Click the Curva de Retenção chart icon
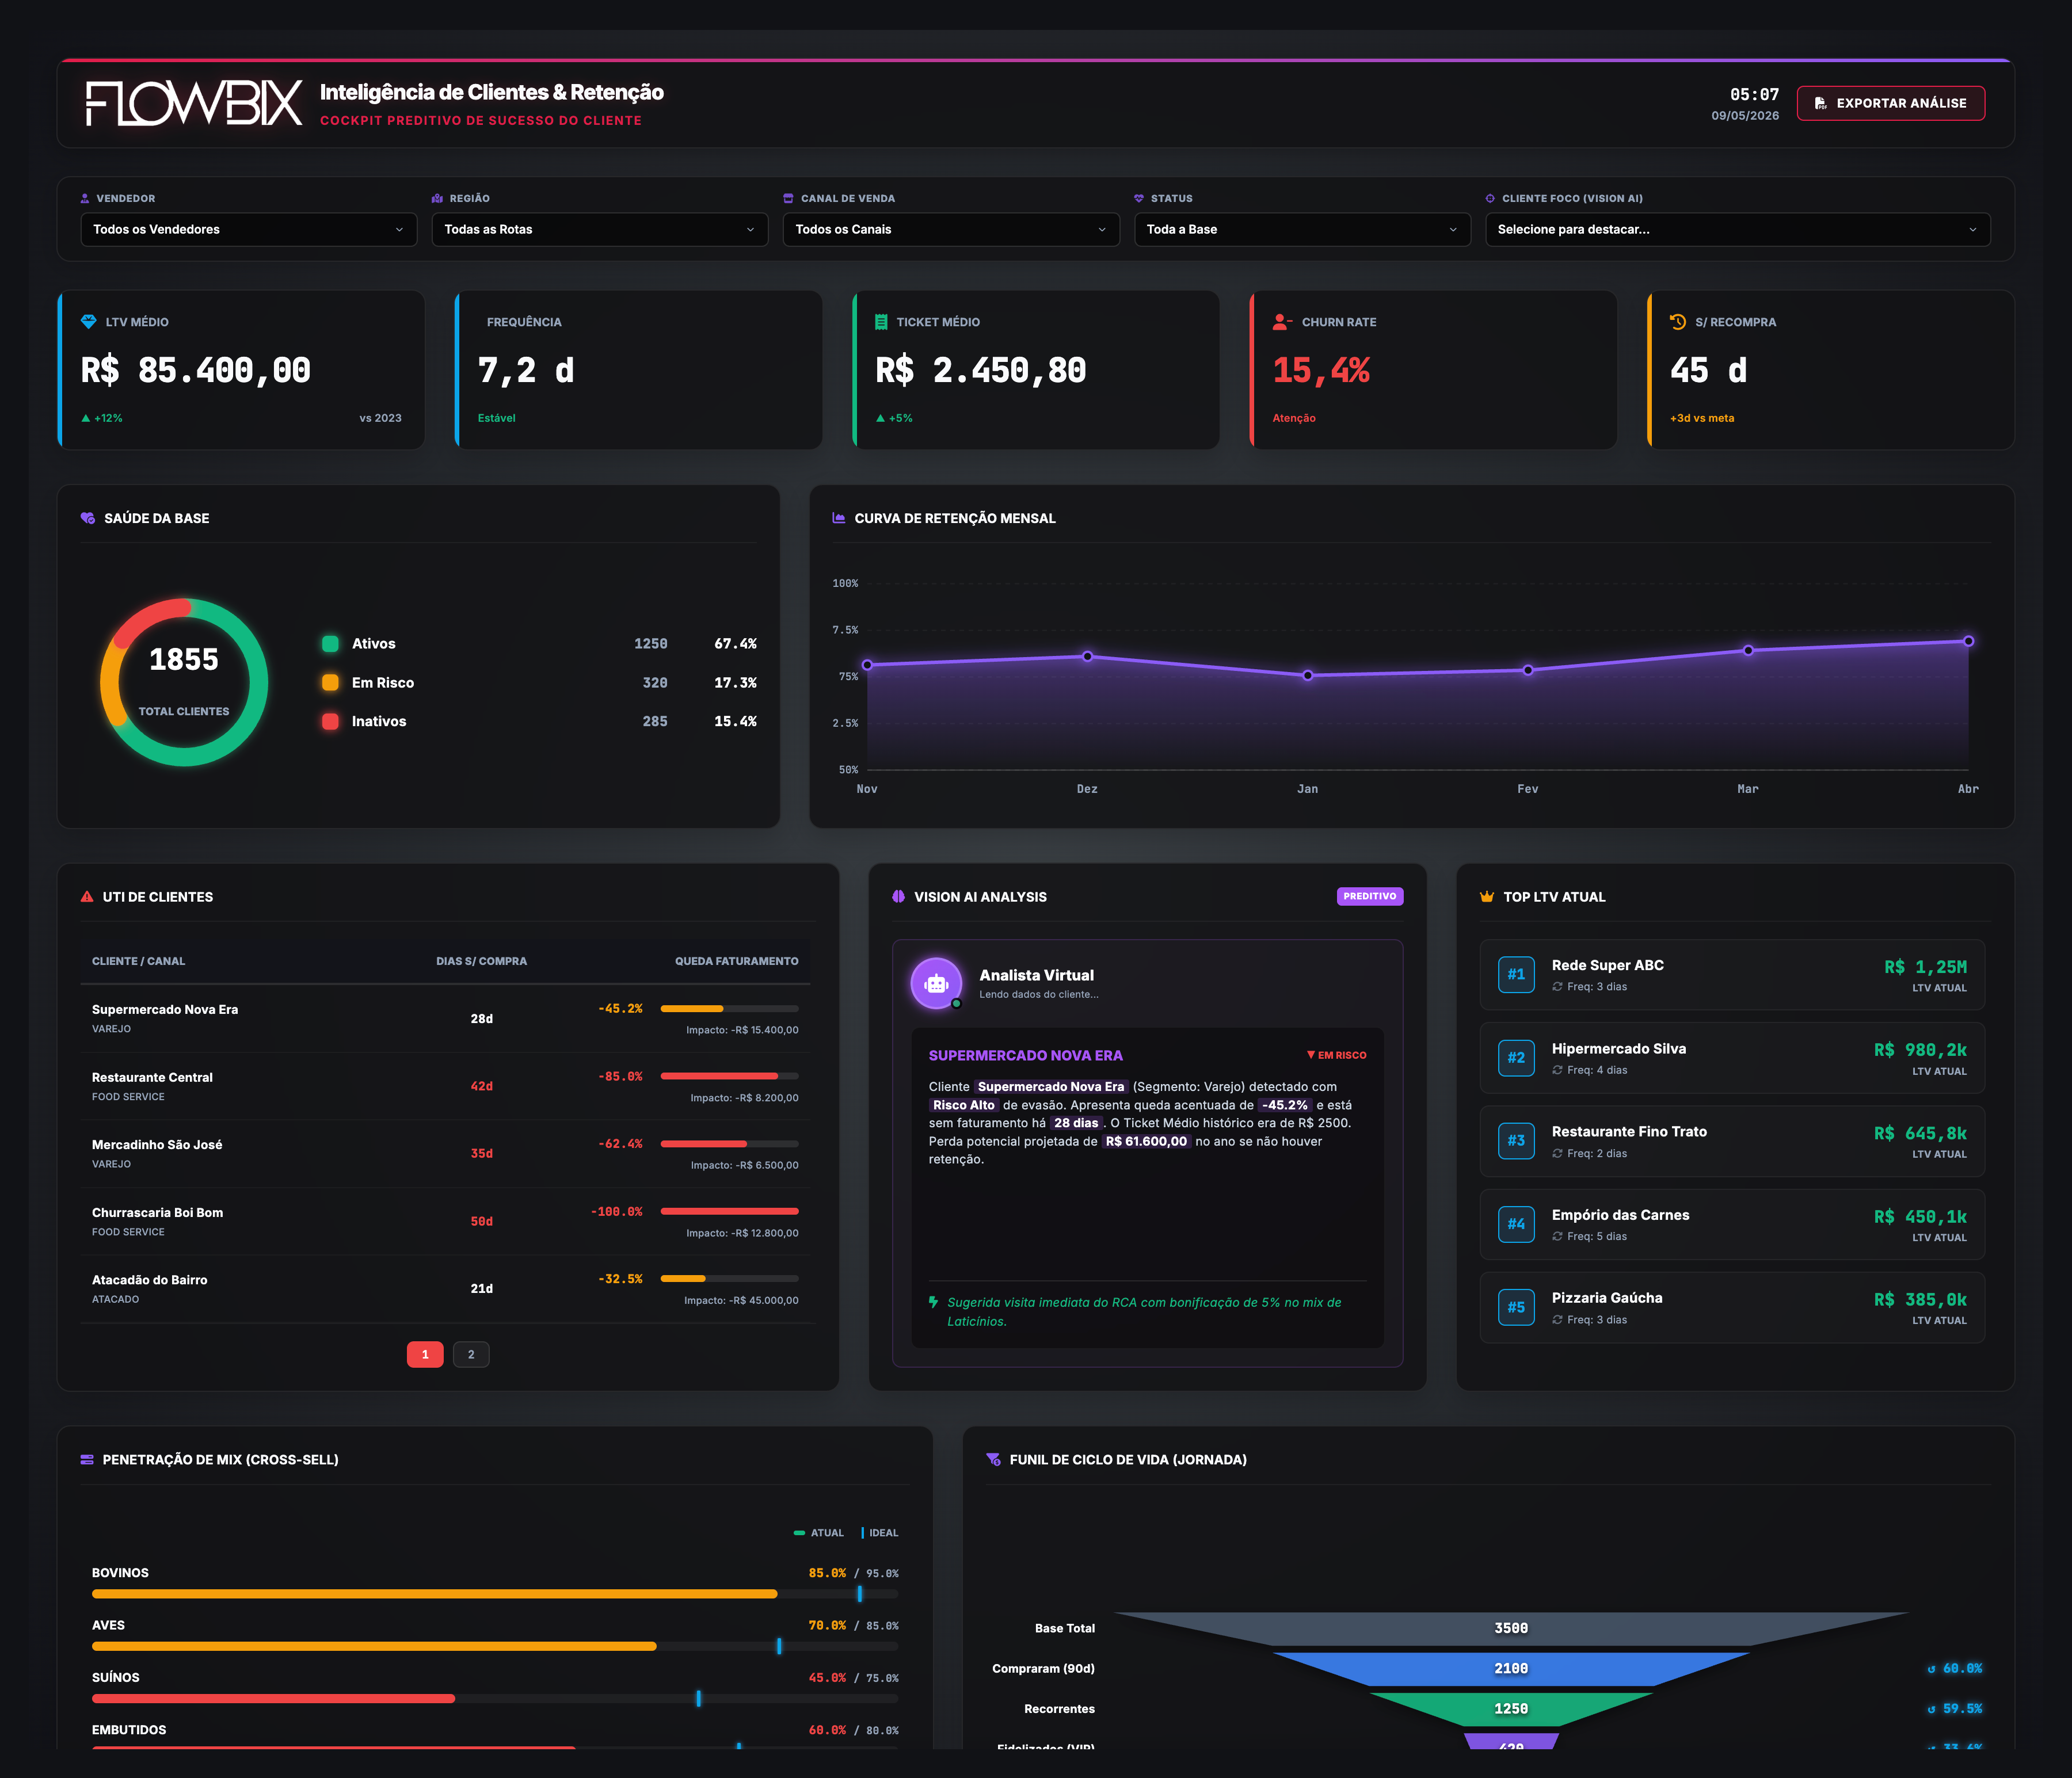 pos(839,518)
